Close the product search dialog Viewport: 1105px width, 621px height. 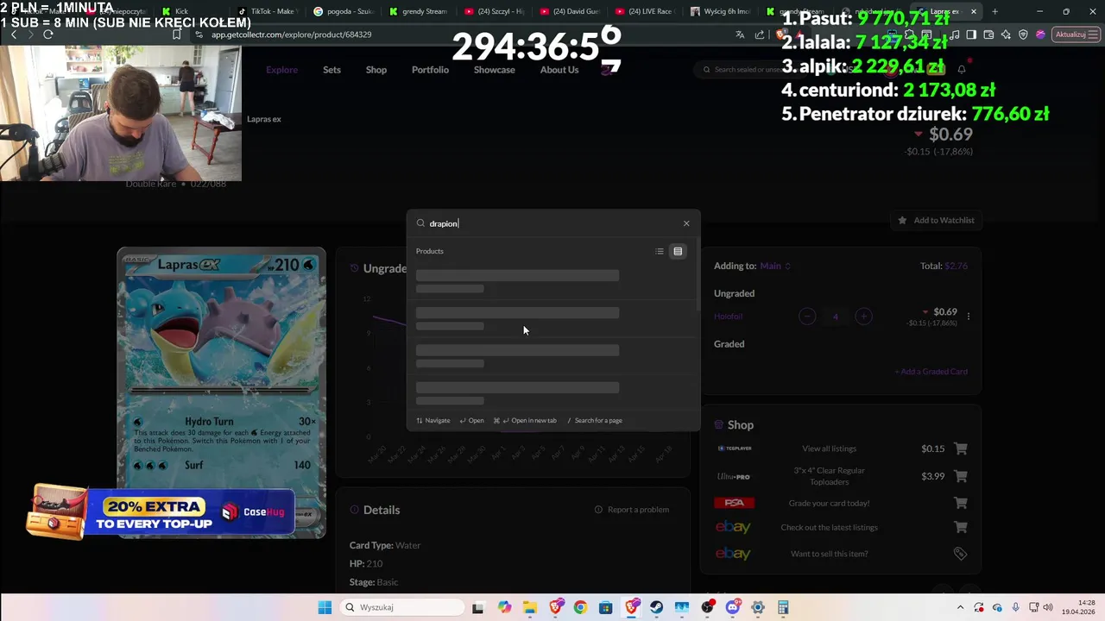[x=686, y=223]
